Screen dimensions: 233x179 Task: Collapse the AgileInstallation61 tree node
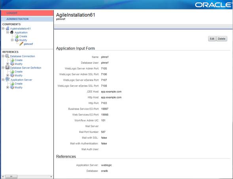tap(3, 28)
